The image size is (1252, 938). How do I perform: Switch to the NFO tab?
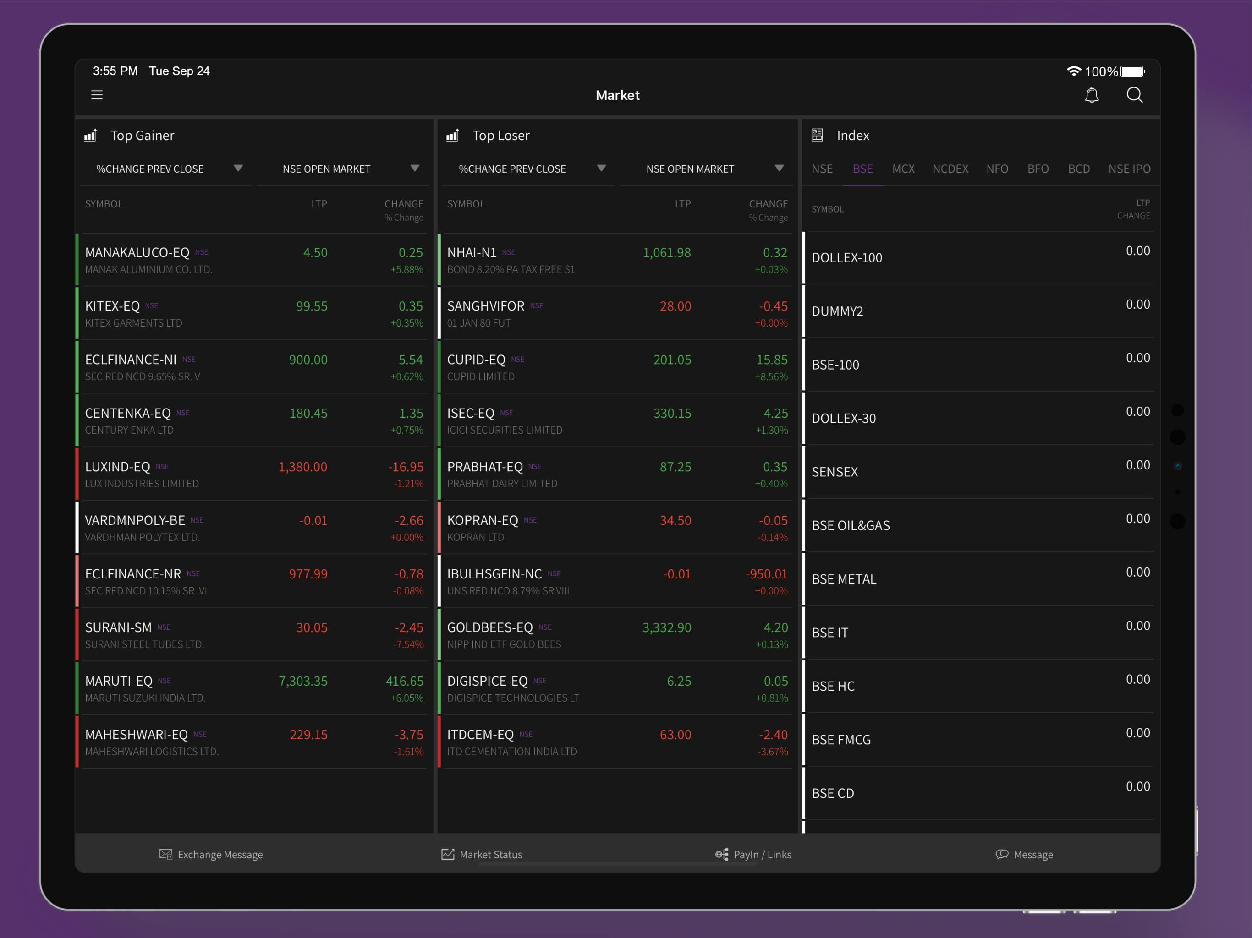[x=997, y=169]
